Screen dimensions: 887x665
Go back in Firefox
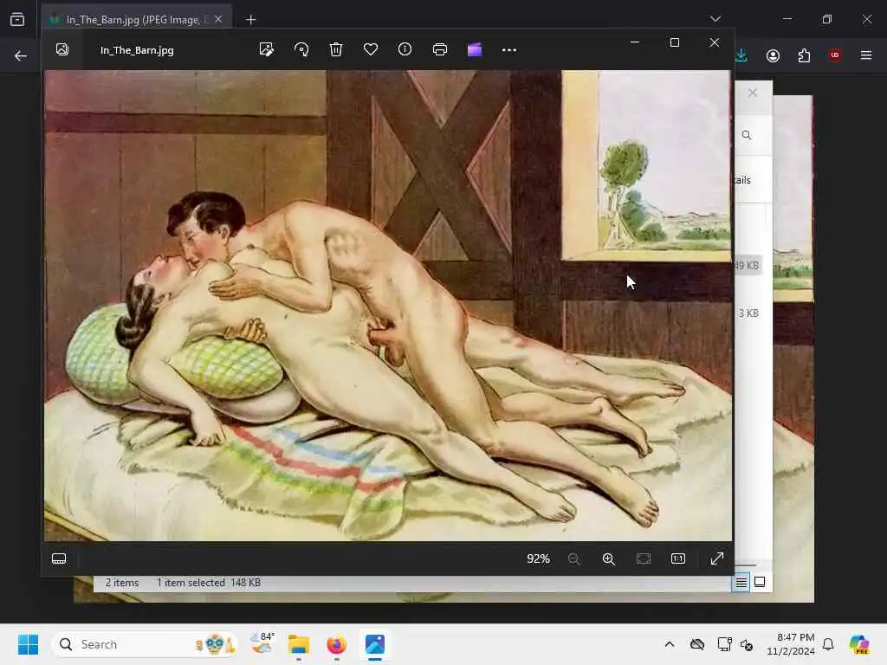click(21, 55)
